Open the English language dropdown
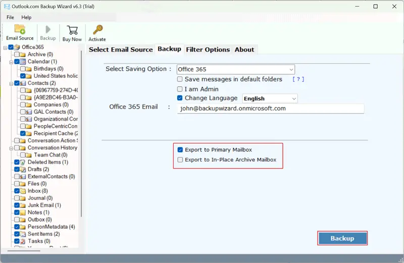The width and height of the screenshot is (404, 263). [x=270, y=98]
